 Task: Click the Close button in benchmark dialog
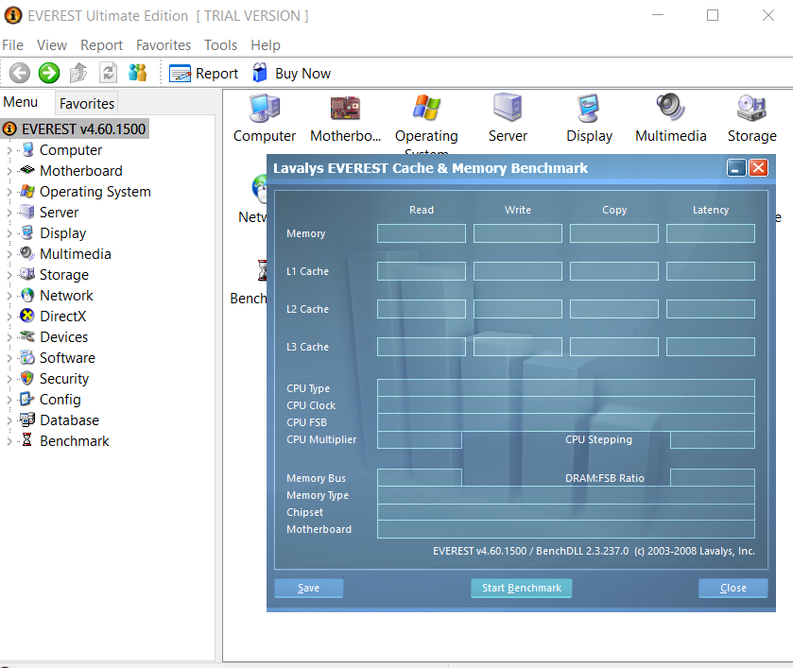[x=733, y=588]
